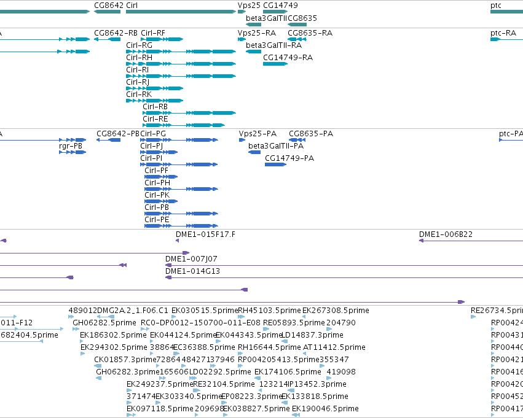Select the Cirl-PH protein label
This screenshot has height=418, width=523.
click(x=157, y=183)
